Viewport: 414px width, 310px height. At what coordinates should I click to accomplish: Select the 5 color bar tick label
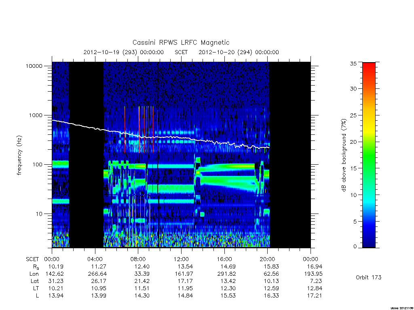[355, 222]
